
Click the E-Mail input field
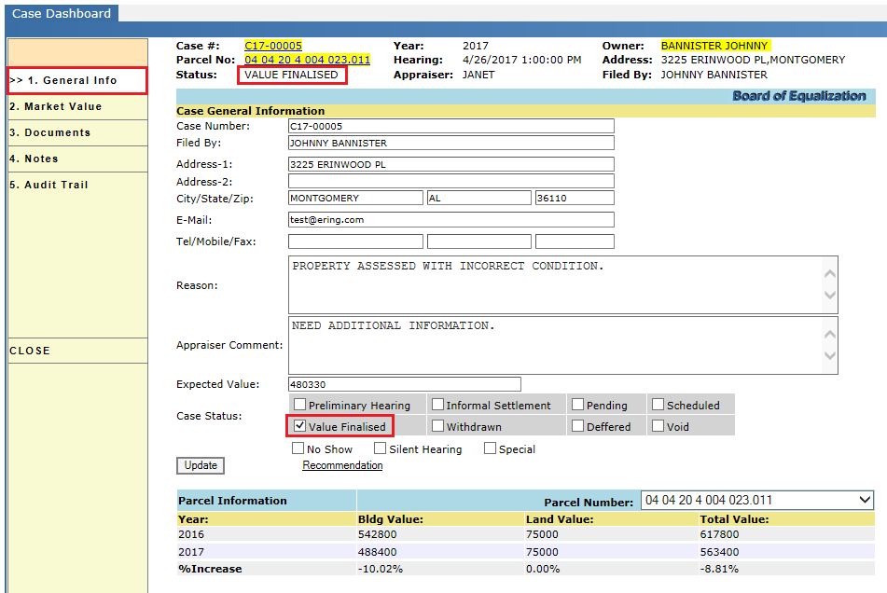point(450,220)
